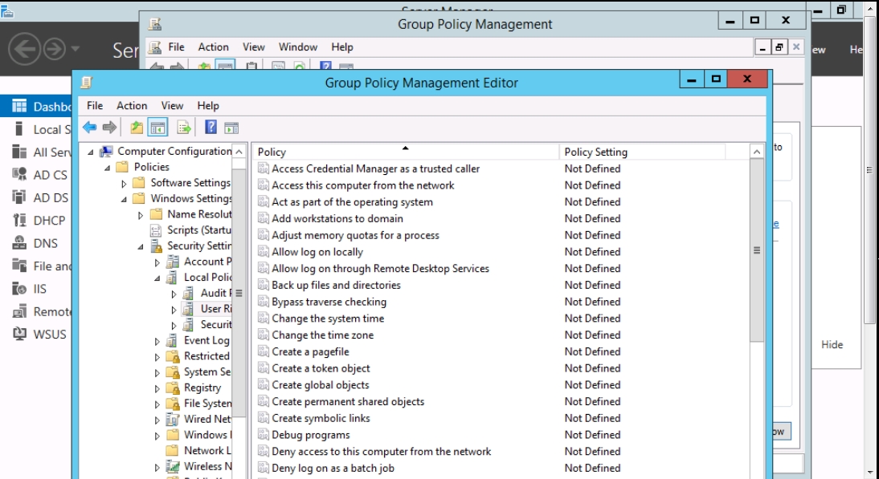This screenshot has height=479, width=879.
Task: Select the 'Debug programs' policy entry
Action: tap(310, 435)
